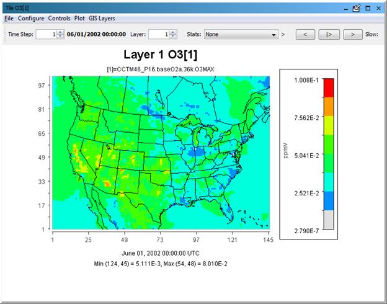Viewport: 387px width, 304px height.
Task: Click the legend maximum 1.008E-1 label
Action: click(306, 80)
